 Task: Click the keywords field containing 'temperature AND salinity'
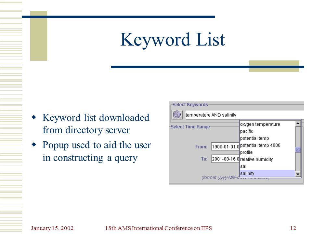244,115
